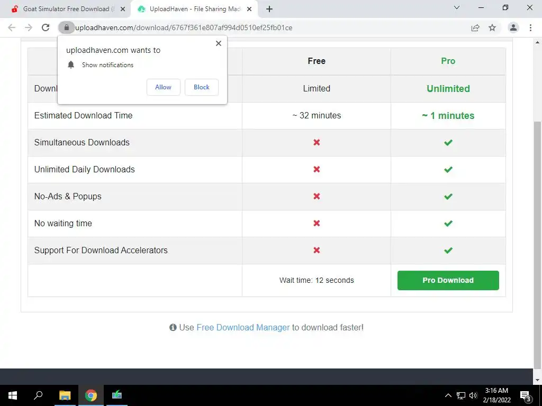Click the Unlimited cell in Pro column
This screenshot has width=542, height=406.
(448, 88)
